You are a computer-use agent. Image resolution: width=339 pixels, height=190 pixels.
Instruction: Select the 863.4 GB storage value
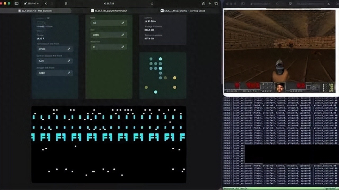coord(149,30)
